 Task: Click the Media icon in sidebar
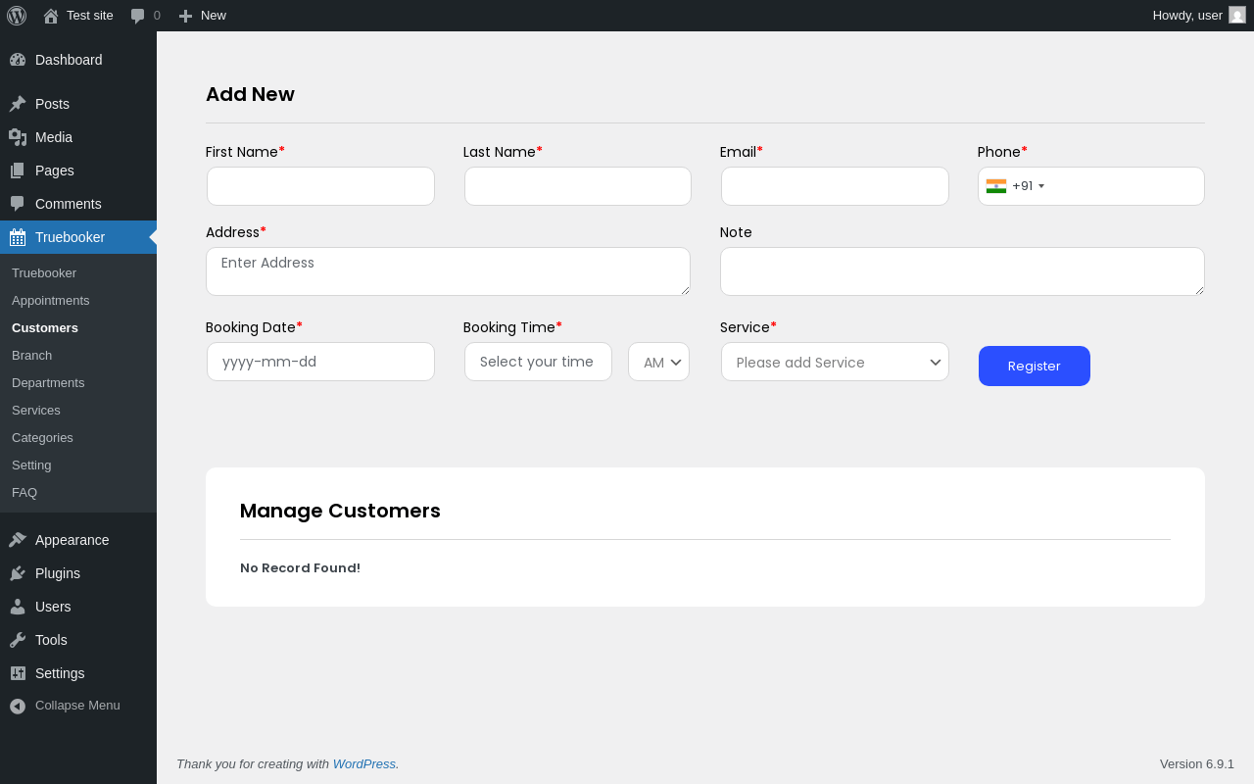[x=18, y=137]
